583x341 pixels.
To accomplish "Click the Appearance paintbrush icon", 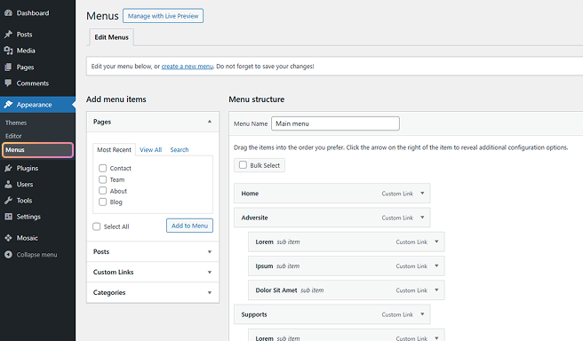I will [x=8, y=105].
